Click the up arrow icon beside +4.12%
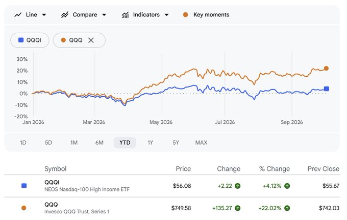 tap(287, 186)
